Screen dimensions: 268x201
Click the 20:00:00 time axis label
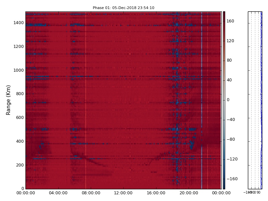[189, 193]
